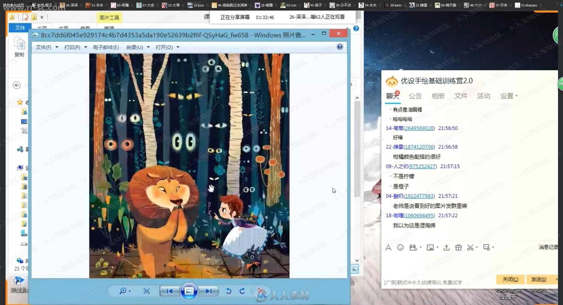Click the actual size fit button
This screenshot has height=305, width=563.
tap(147, 291)
